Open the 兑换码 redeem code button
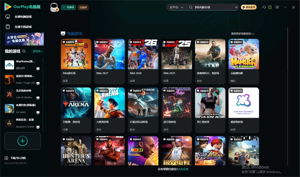Image resolution: width=300 pixels, height=177 pixels. [68, 7]
